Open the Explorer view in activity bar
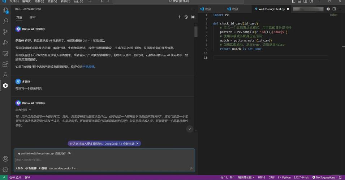The width and height of the screenshot is (345, 180). tap(5, 10)
